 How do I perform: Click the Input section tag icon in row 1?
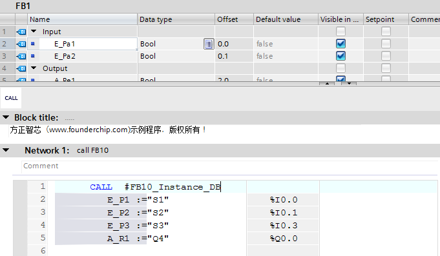click(21, 32)
